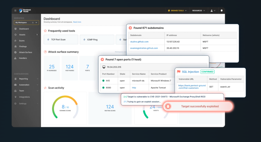261x142 pixels.
Task: Click the green status dot for port 445
Action: tap(103, 81)
